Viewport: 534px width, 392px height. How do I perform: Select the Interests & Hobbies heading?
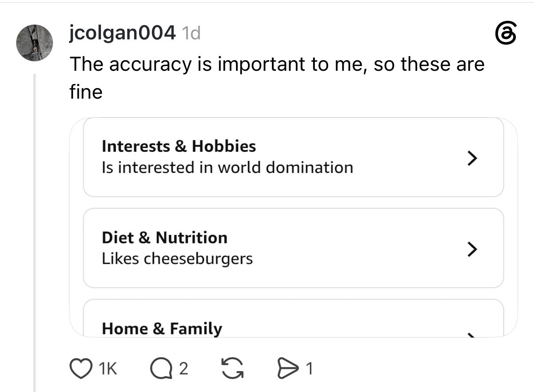(179, 146)
